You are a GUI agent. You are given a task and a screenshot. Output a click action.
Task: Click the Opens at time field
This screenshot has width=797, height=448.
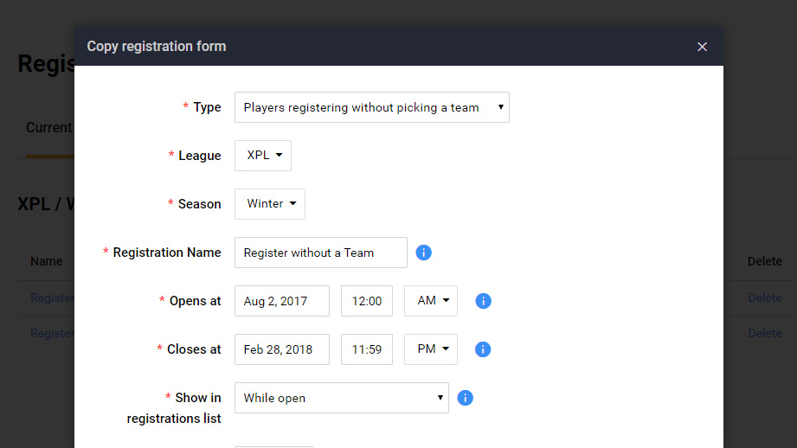click(x=367, y=301)
